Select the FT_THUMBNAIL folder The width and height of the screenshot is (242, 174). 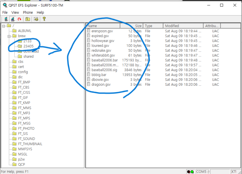pos(30,144)
